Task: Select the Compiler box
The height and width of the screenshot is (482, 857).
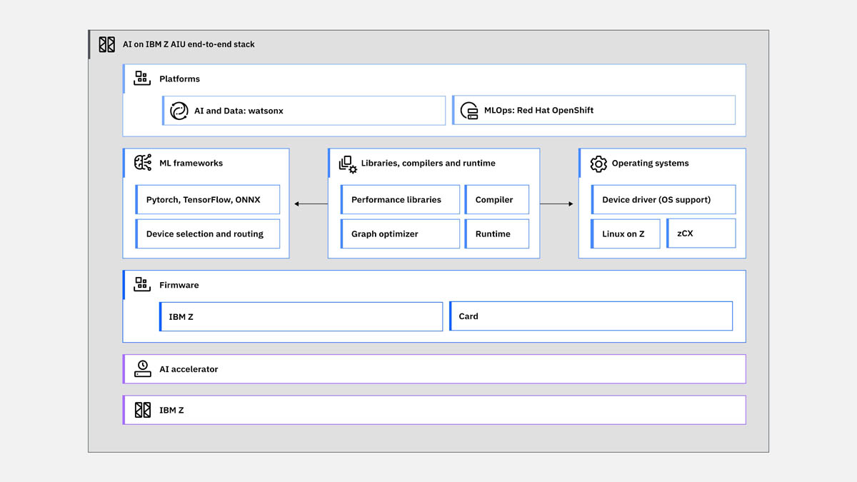Action: click(x=497, y=200)
